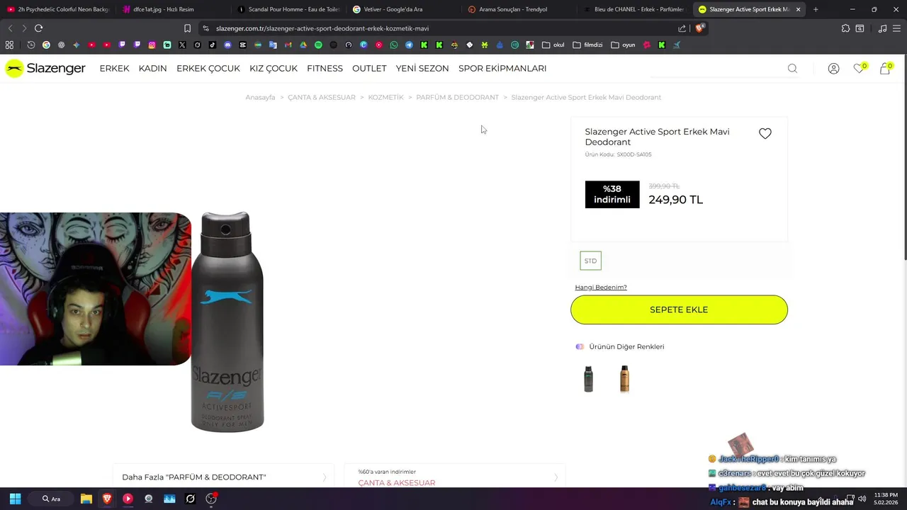
Task: Switch to Bleu de CHANEL tab
Action: (x=634, y=9)
